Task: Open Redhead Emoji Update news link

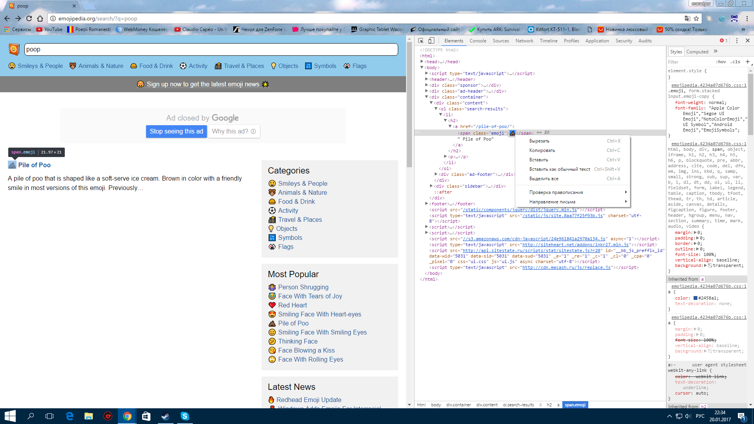Action: tap(309, 400)
